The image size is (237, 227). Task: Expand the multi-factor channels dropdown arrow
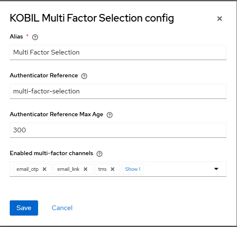[216, 169]
